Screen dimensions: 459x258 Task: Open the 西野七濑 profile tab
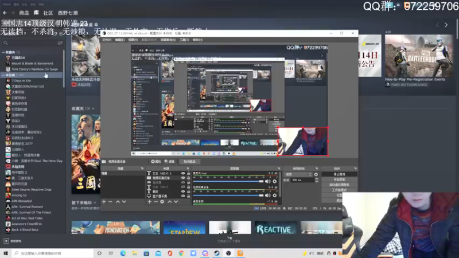(x=68, y=13)
